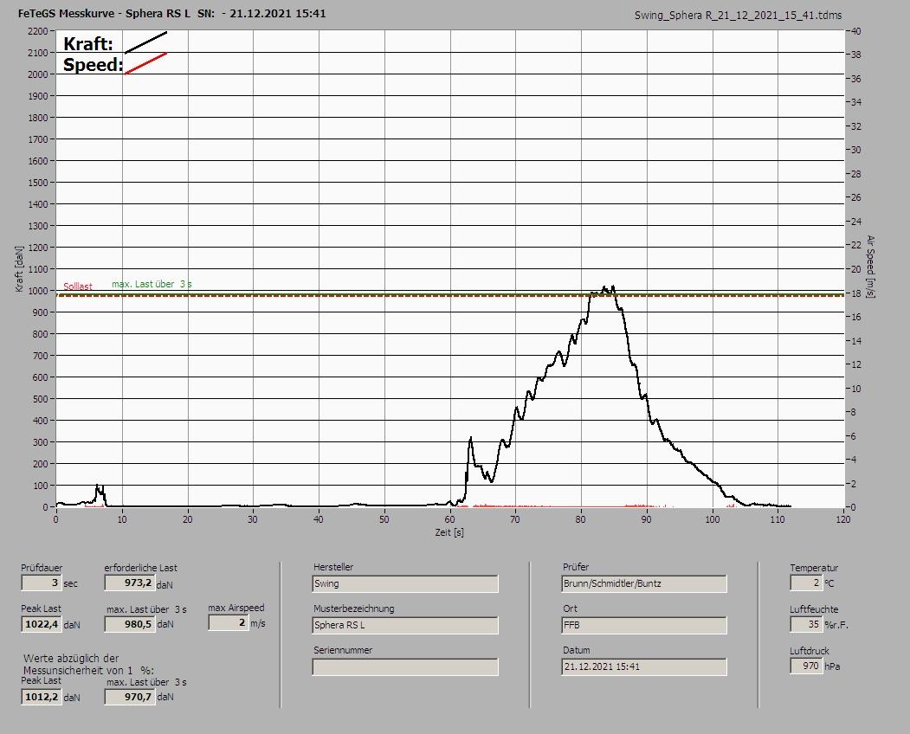Select the Luftfeuchte value 35

[x=806, y=624]
